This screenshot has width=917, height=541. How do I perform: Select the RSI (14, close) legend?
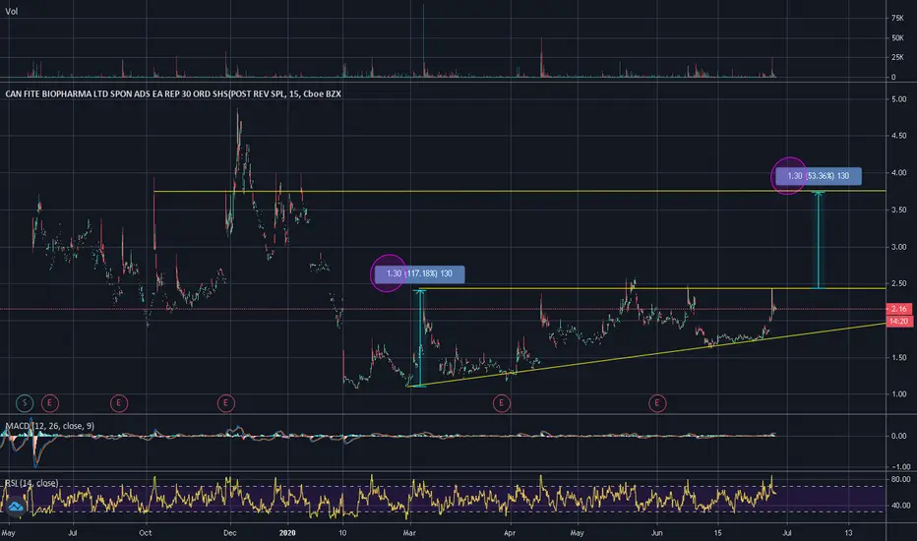click(31, 483)
